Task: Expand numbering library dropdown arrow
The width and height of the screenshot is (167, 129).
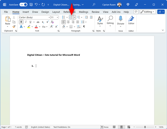Action: pos(74,17)
